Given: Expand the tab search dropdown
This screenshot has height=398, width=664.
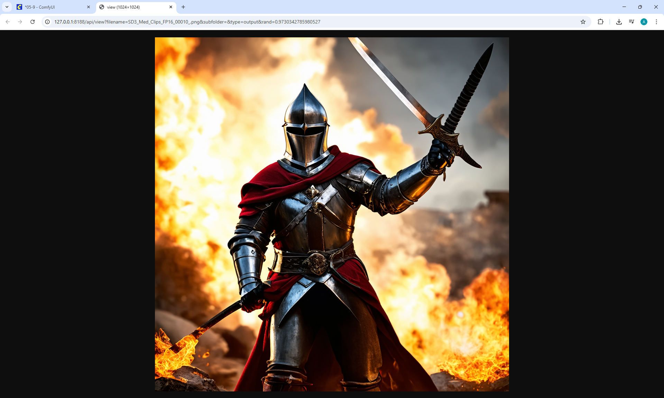Looking at the screenshot, I should pyautogui.click(x=7, y=7).
